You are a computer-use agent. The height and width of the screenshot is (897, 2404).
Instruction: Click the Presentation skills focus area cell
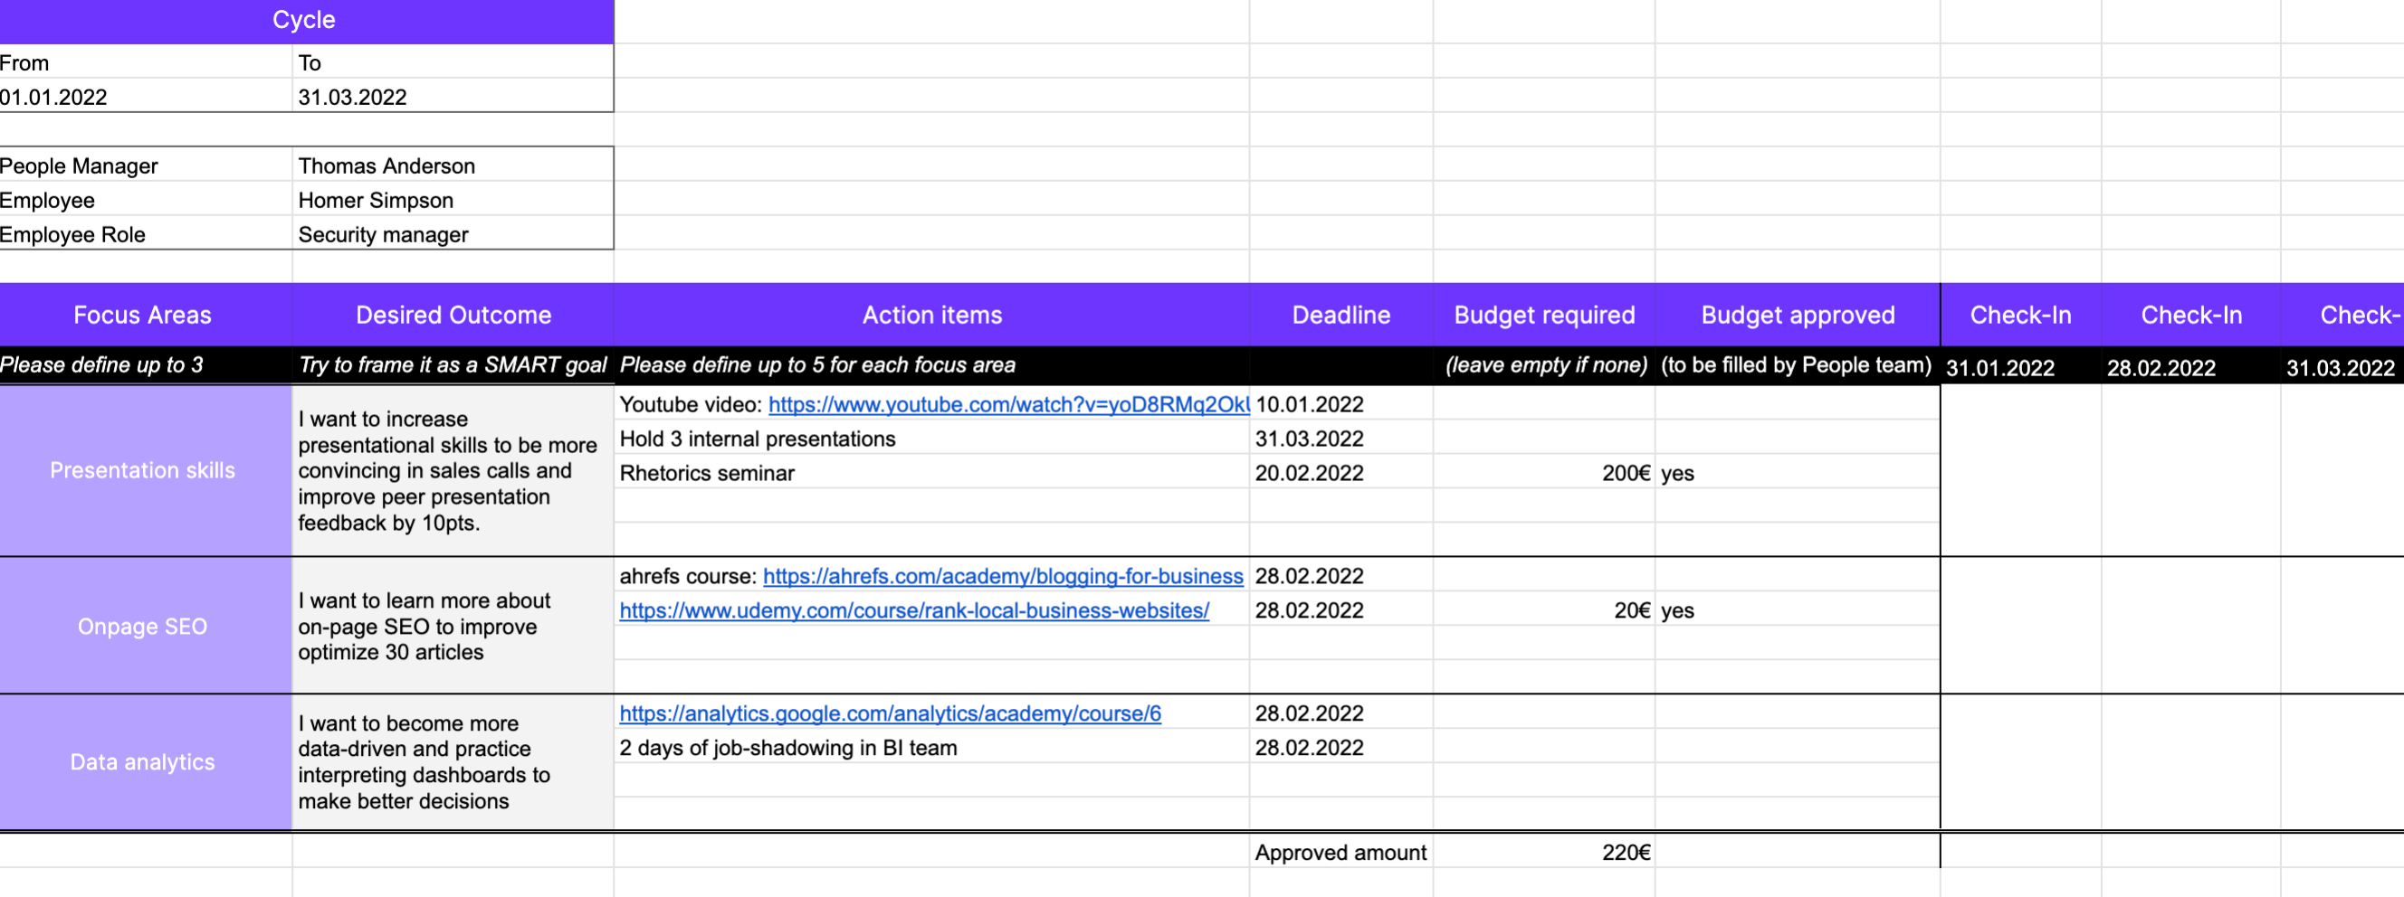pyautogui.click(x=142, y=470)
